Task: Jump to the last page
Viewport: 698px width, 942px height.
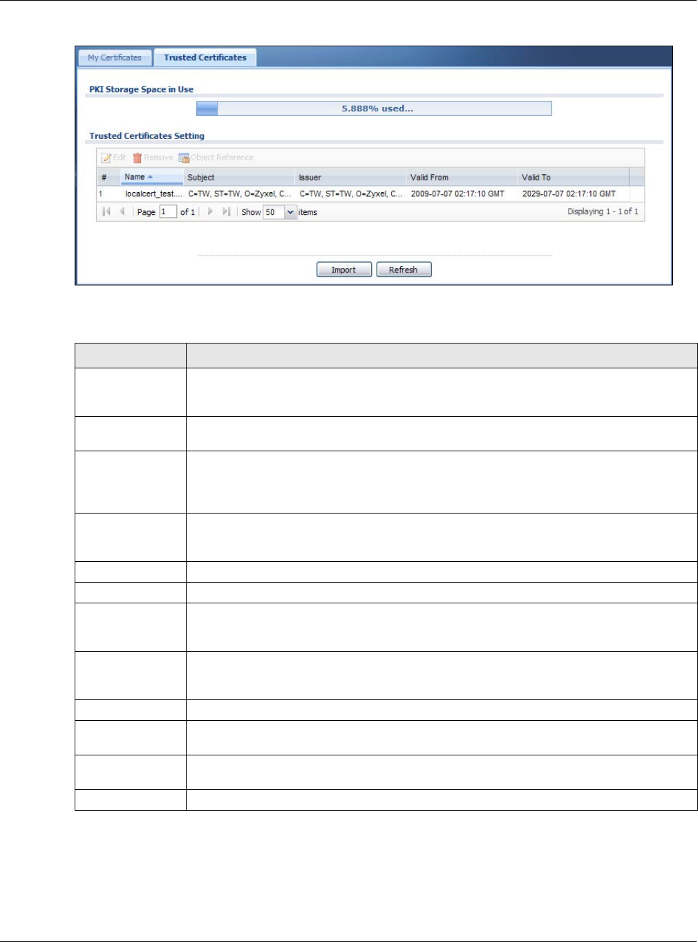Action: 226,211
